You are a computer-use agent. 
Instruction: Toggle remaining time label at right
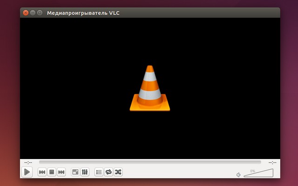click(272, 162)
